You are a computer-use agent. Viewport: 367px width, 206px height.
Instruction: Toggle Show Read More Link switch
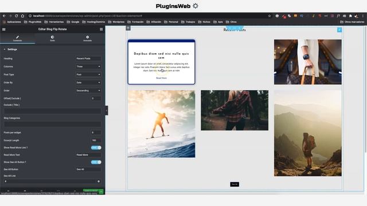tap(96, 148)
